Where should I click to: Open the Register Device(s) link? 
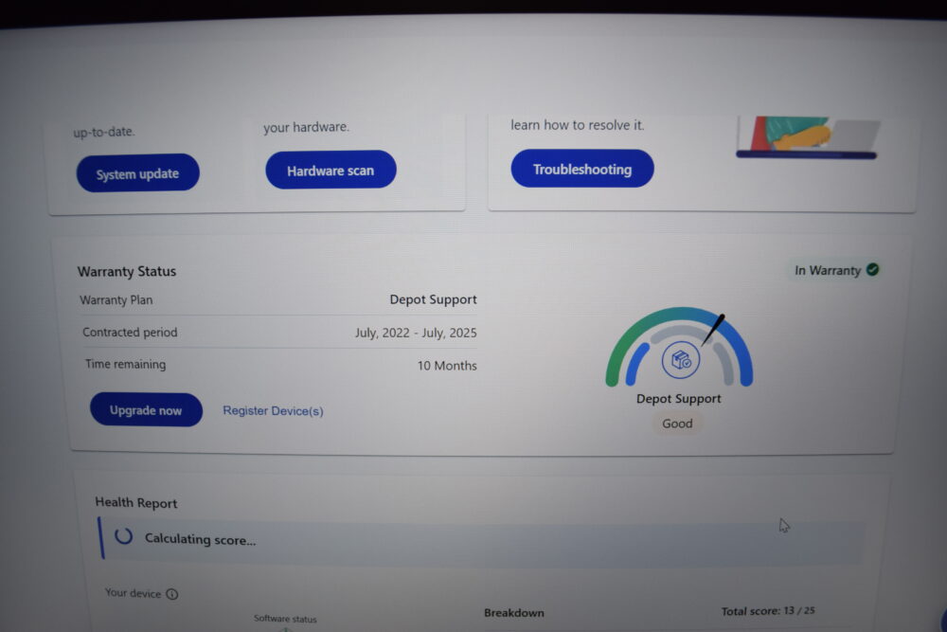[273, 411]
